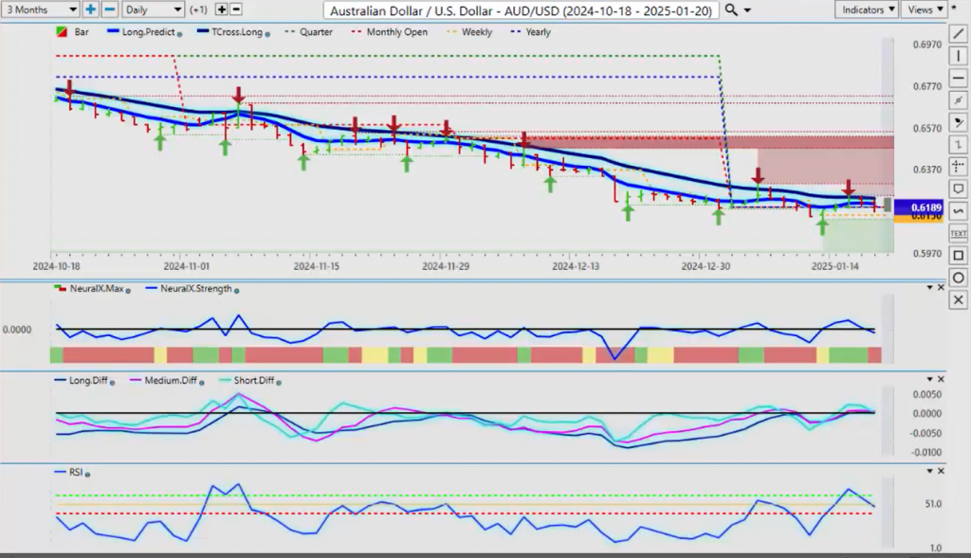Open the Indicators menu
This screenshot has height=558, width=971.
867,9
